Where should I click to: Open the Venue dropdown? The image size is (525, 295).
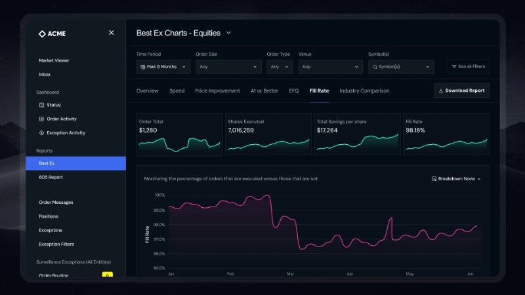point(331,67)
